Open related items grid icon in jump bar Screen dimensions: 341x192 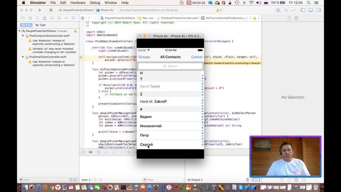coord(83,18)
